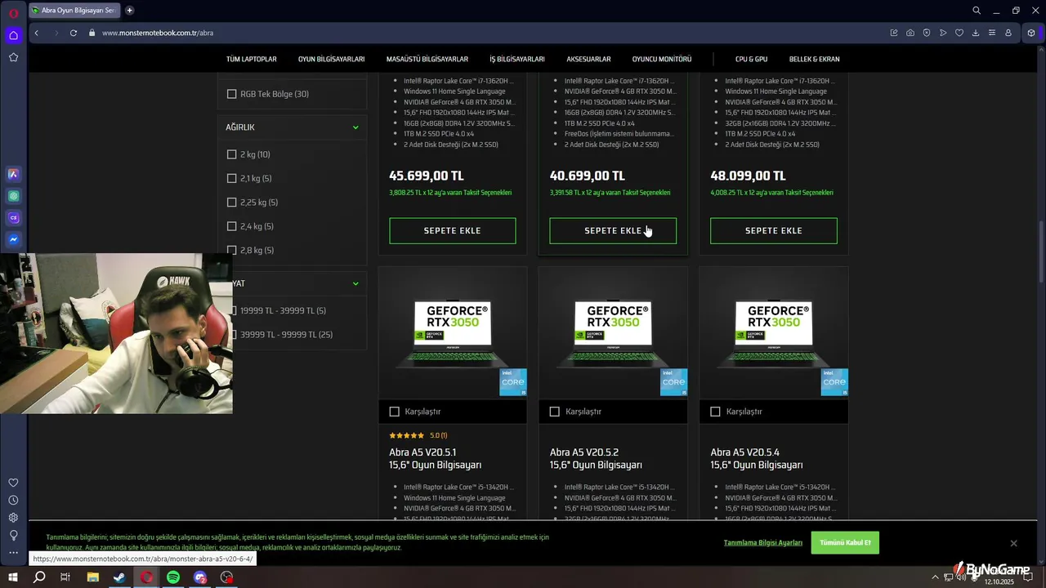Open Spotify from the taskbar

[173, 577]
